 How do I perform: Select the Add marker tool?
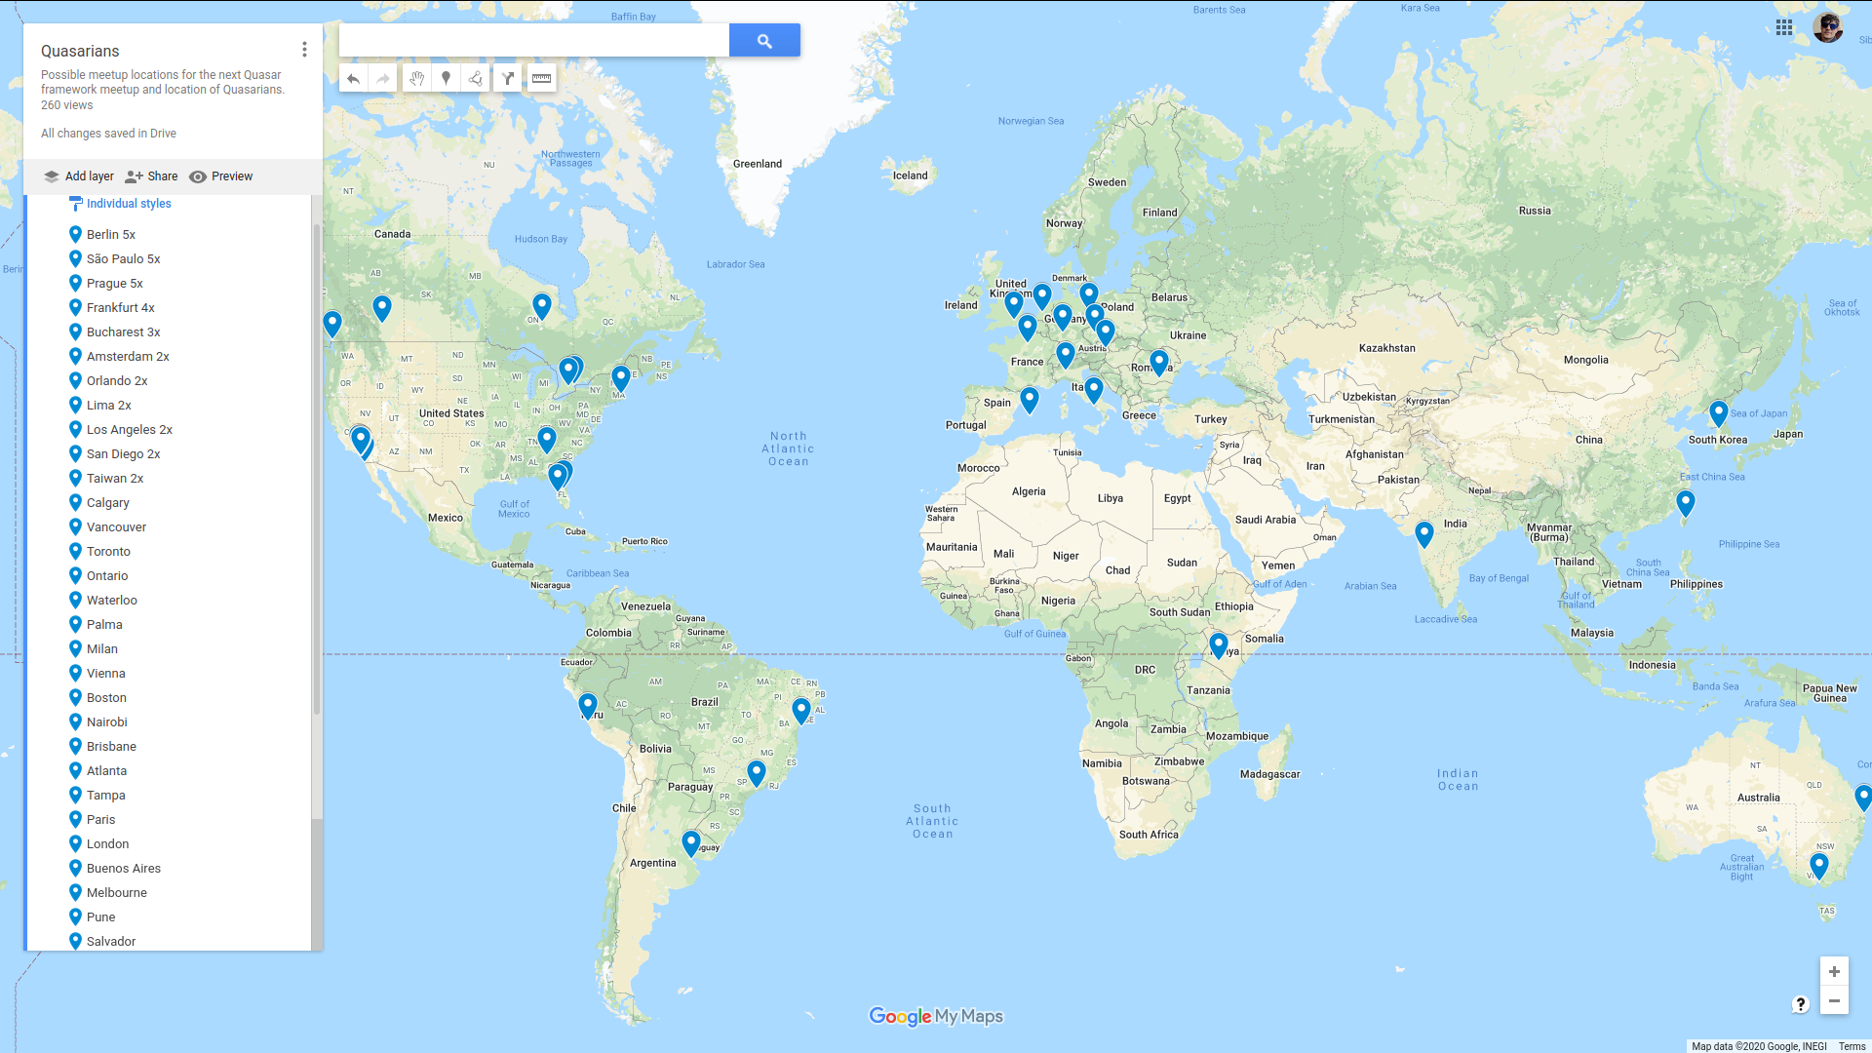click(x=446, y=78)
